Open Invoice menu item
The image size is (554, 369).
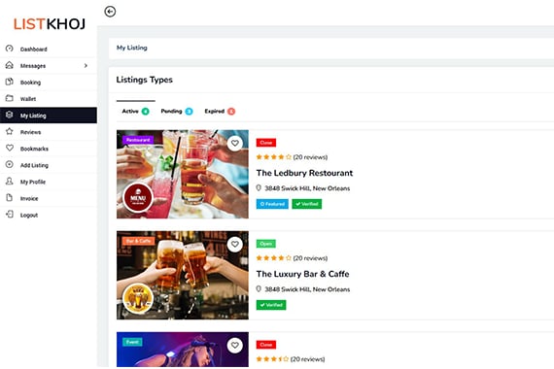click(49, 198)
